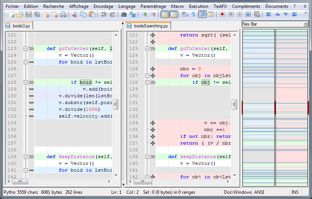This screenshot has height=199, width=312.
Task: Open Find with the binoculars icon
Action: [x=124, y=14]
